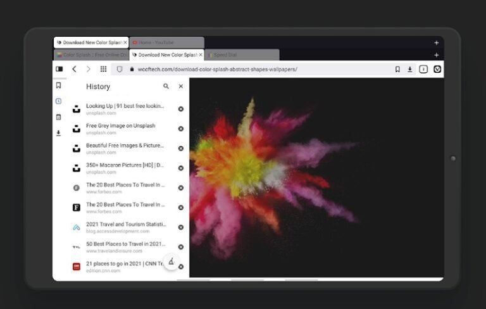This screenshot has height=309, width=486.
Task: Open Downloads panel in sidebar
Action: (x=58, y=133)
